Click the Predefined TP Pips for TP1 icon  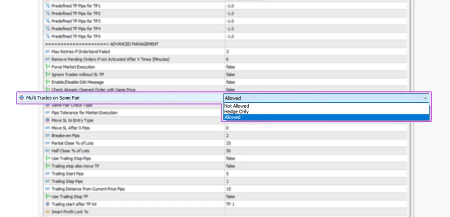tap(48, 6)
